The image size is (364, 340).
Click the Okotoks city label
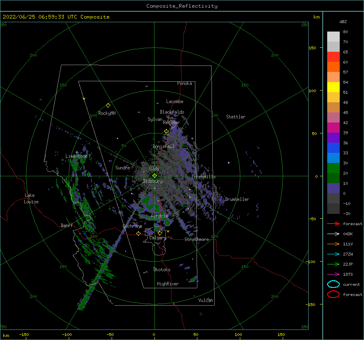coord(162,270)
